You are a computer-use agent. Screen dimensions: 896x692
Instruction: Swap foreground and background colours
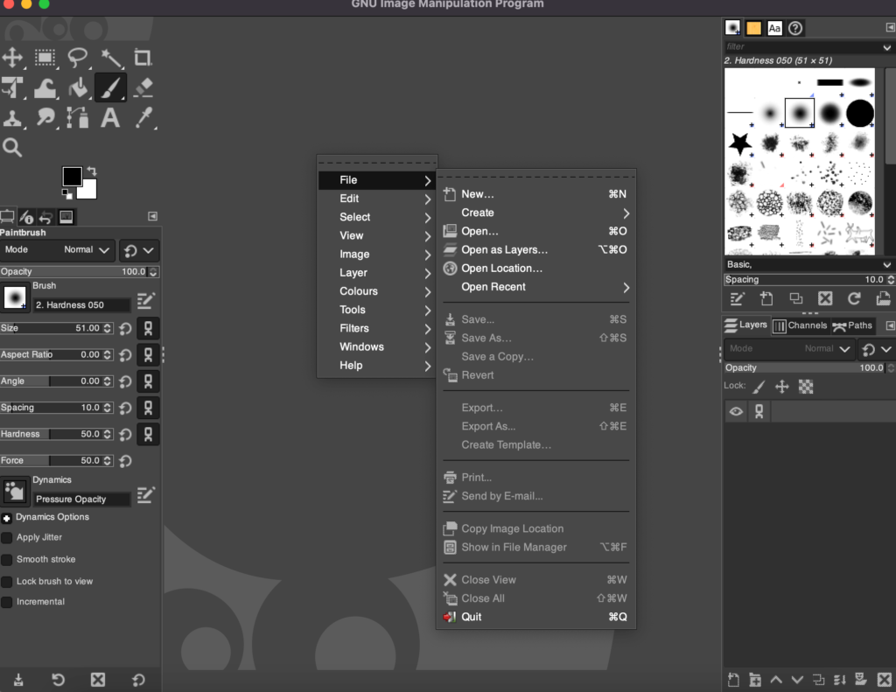pyautogui.click(x=92, y=171)
